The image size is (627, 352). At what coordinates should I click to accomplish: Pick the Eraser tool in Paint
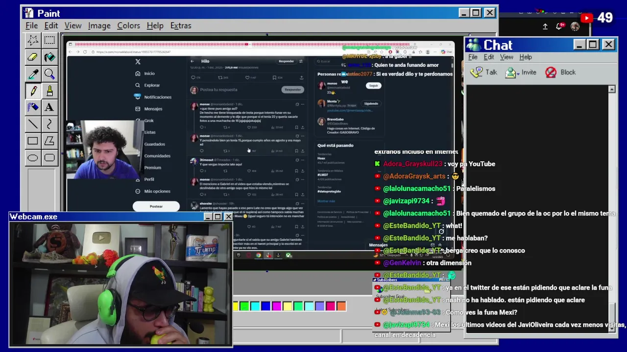point(33,57)
